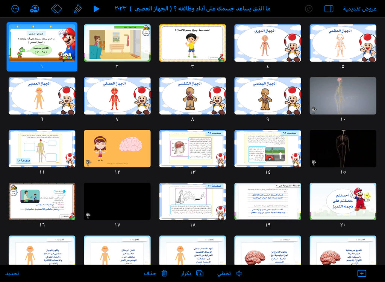Tap the video camera icon on slide ١٢

(88, 162)
